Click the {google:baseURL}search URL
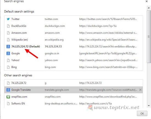Screen dimensions: 151x119 point(108,53)
